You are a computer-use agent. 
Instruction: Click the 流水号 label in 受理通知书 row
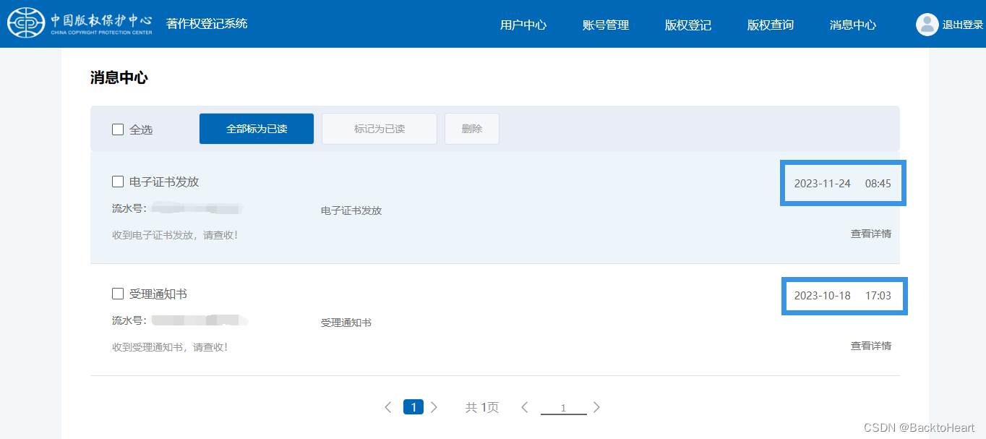click(129, 320)
